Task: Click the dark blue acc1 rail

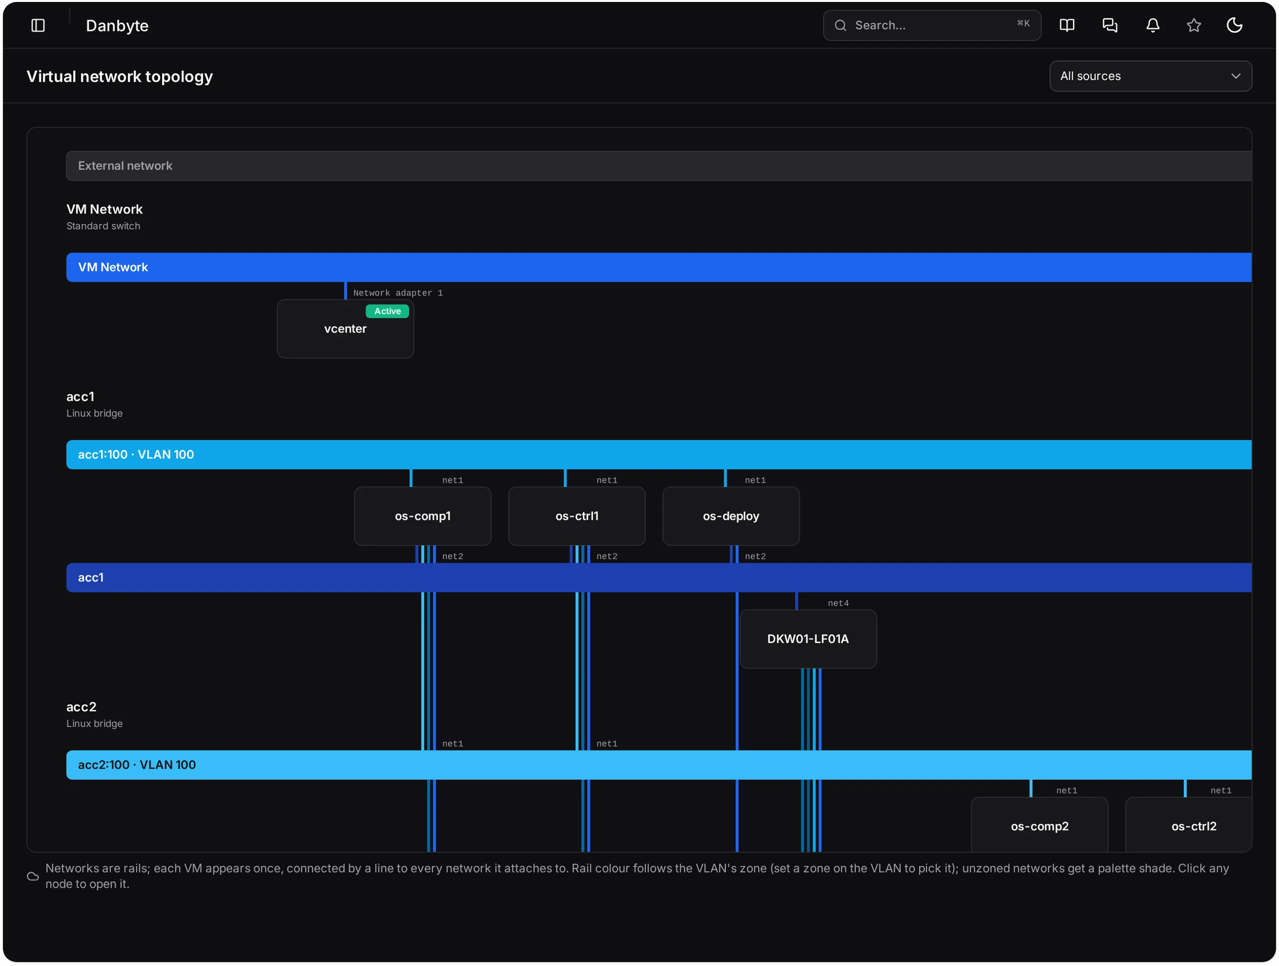Action: [x=659, y=577]
